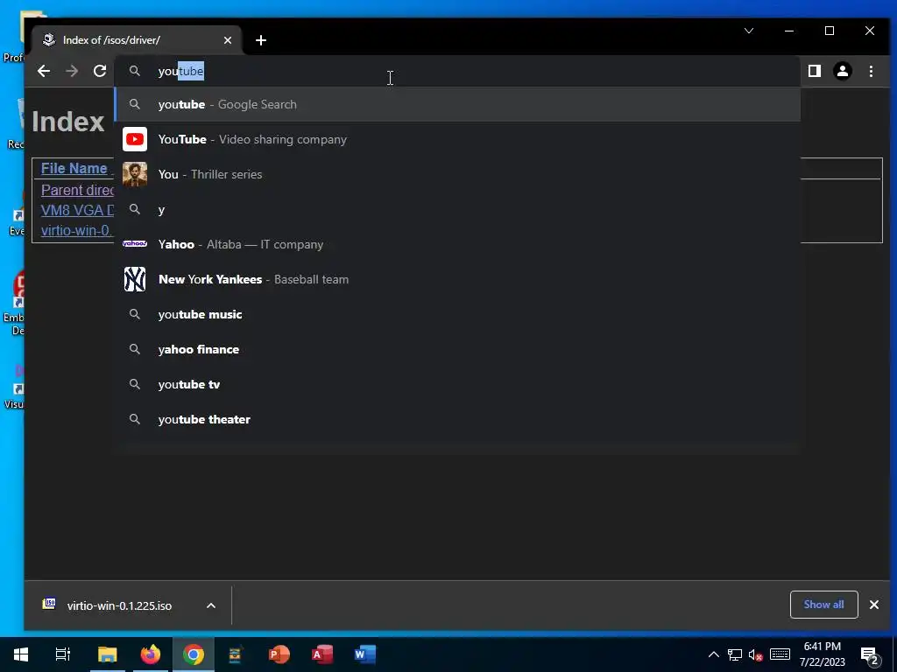Pick the single 'y' search suggestion
The height and width of the screenshot is (672, 897).
coord(457,210)
